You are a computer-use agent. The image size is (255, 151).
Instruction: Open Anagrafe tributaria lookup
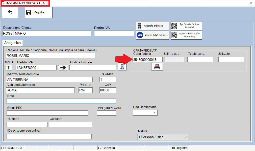pos(152,26)
